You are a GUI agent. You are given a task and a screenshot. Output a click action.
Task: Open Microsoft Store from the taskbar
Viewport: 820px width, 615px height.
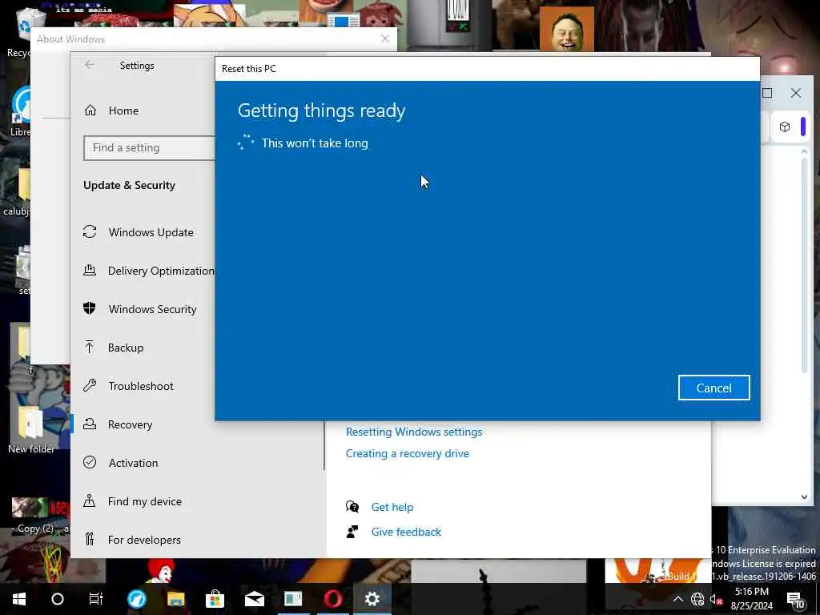[x=215, y=599]
